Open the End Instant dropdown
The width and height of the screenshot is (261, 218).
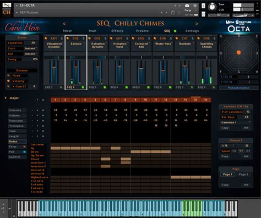coord(31,54)
